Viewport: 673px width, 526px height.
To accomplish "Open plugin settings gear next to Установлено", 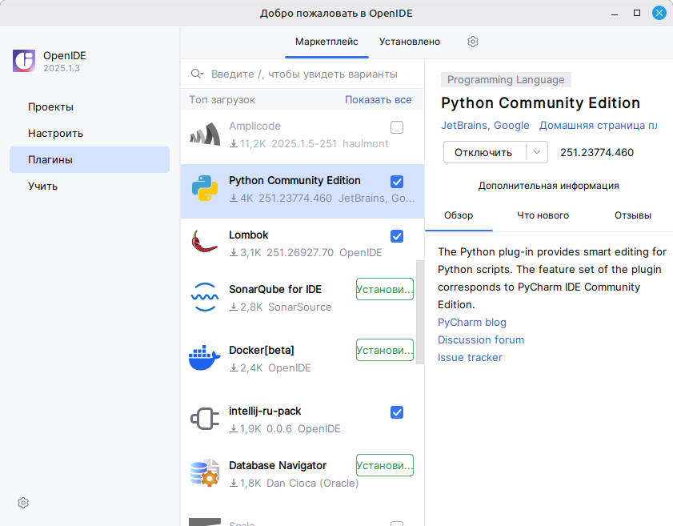I will pos(473,42).
